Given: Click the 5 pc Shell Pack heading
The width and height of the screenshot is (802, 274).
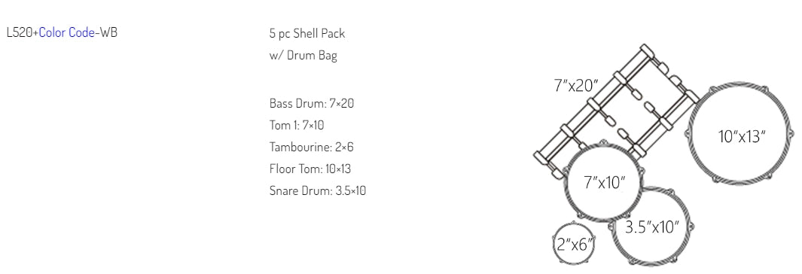Looking at the screenshot, I should [x=307, y=34].
